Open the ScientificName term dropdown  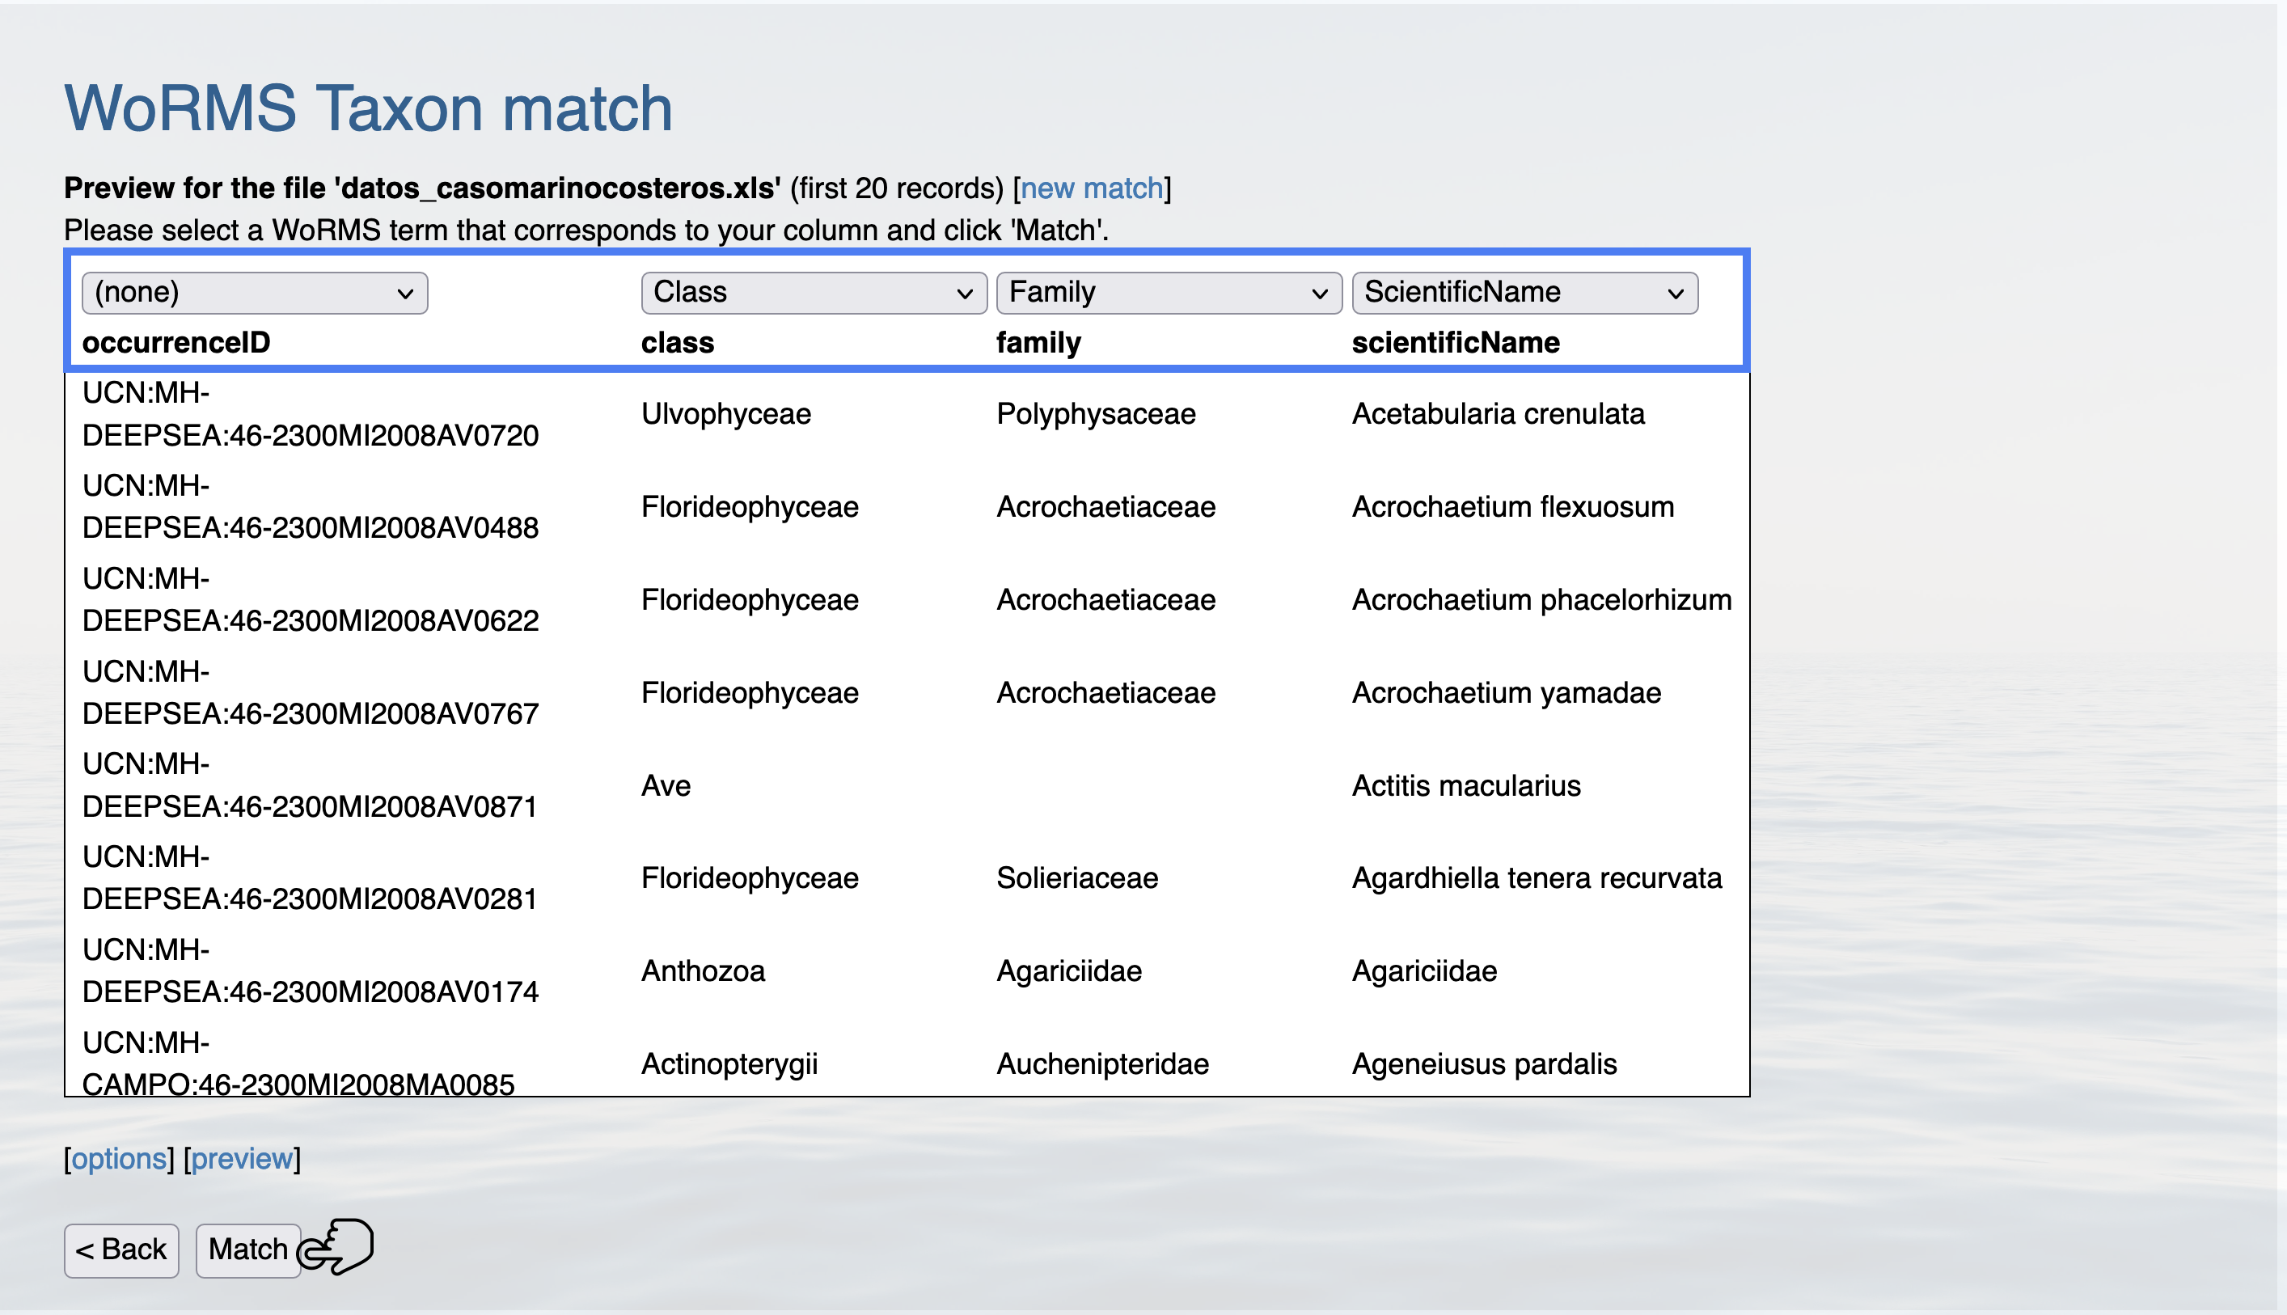[1523, 293]
